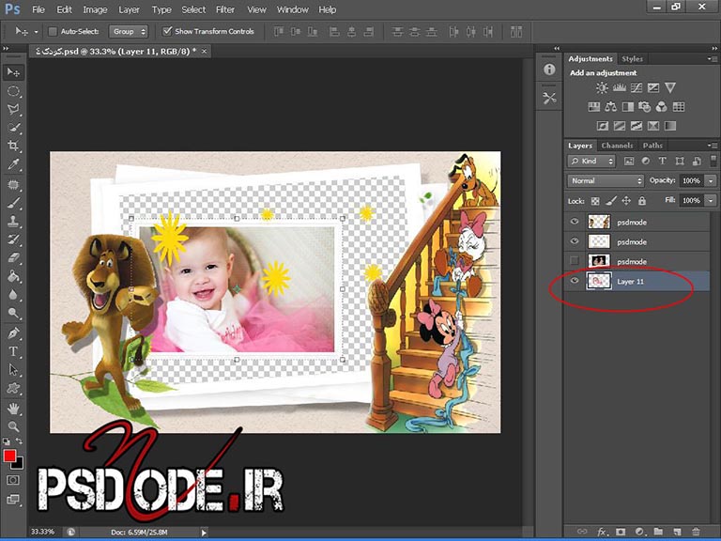Select the Custom Shape tool
This screenshot has height=541, width=721.
tap(13, 388)
